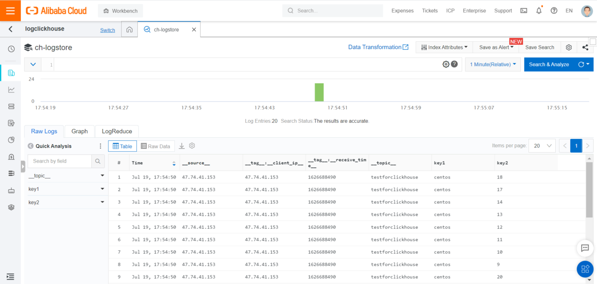Open the Data Transformation link
This screenshot has width=597, height=284.
click(378, 47)
